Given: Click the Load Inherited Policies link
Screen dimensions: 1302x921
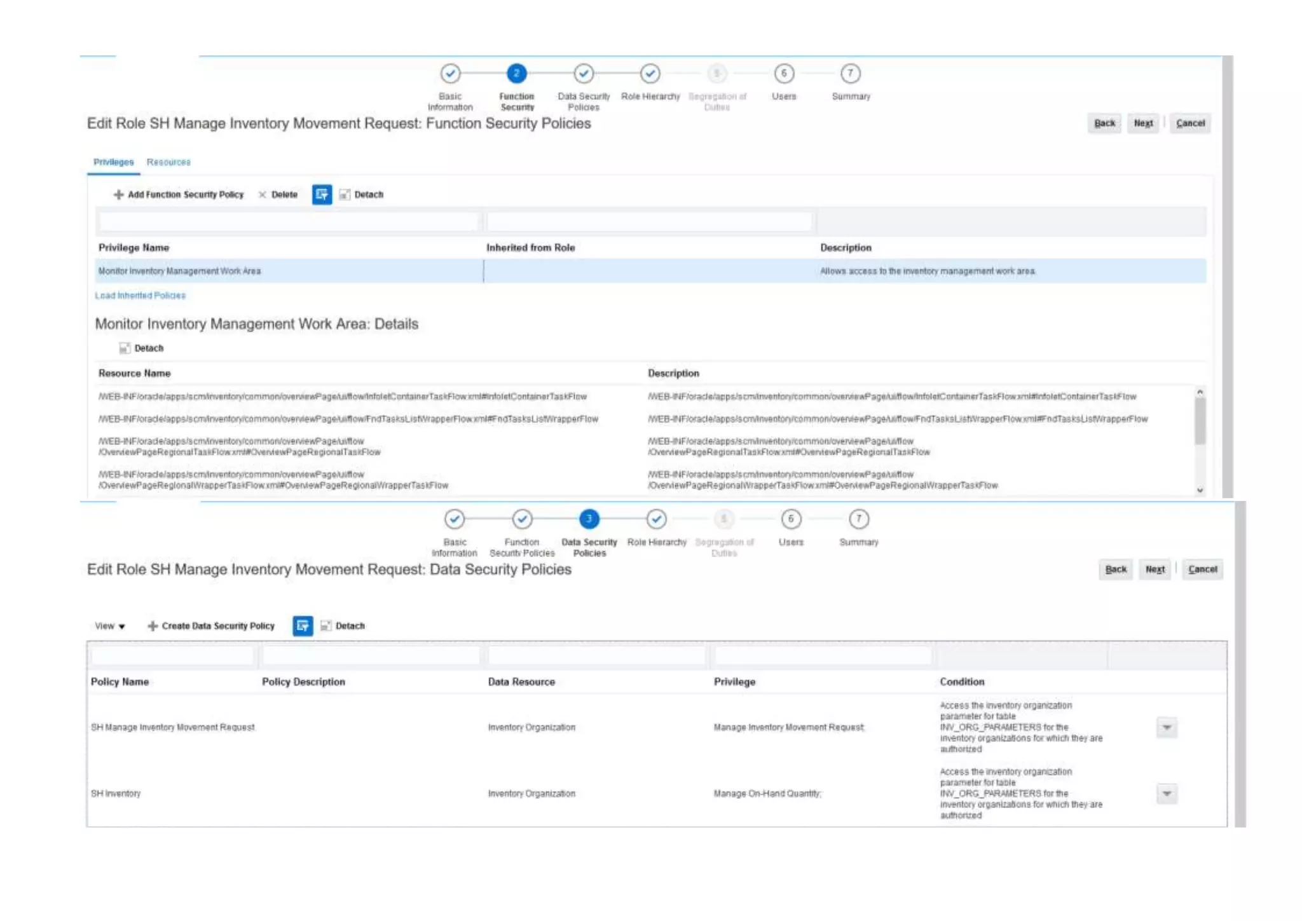Looking at the screenshot, I should 140,296.
